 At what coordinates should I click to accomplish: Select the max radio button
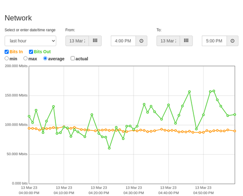pos(25,58)
